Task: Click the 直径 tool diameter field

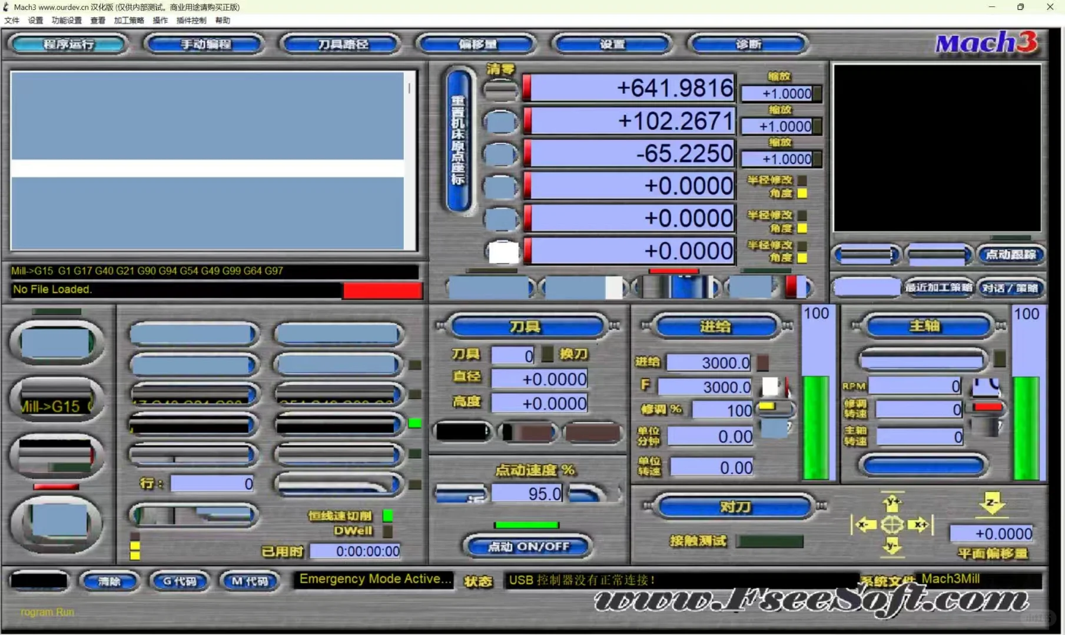Action: 539,379
